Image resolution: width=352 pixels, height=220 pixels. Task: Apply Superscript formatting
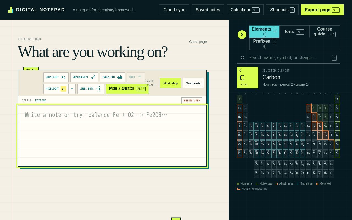coord(84,77)
